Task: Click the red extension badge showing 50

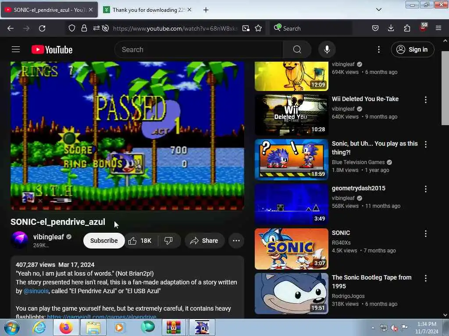Action: (423, 28)
